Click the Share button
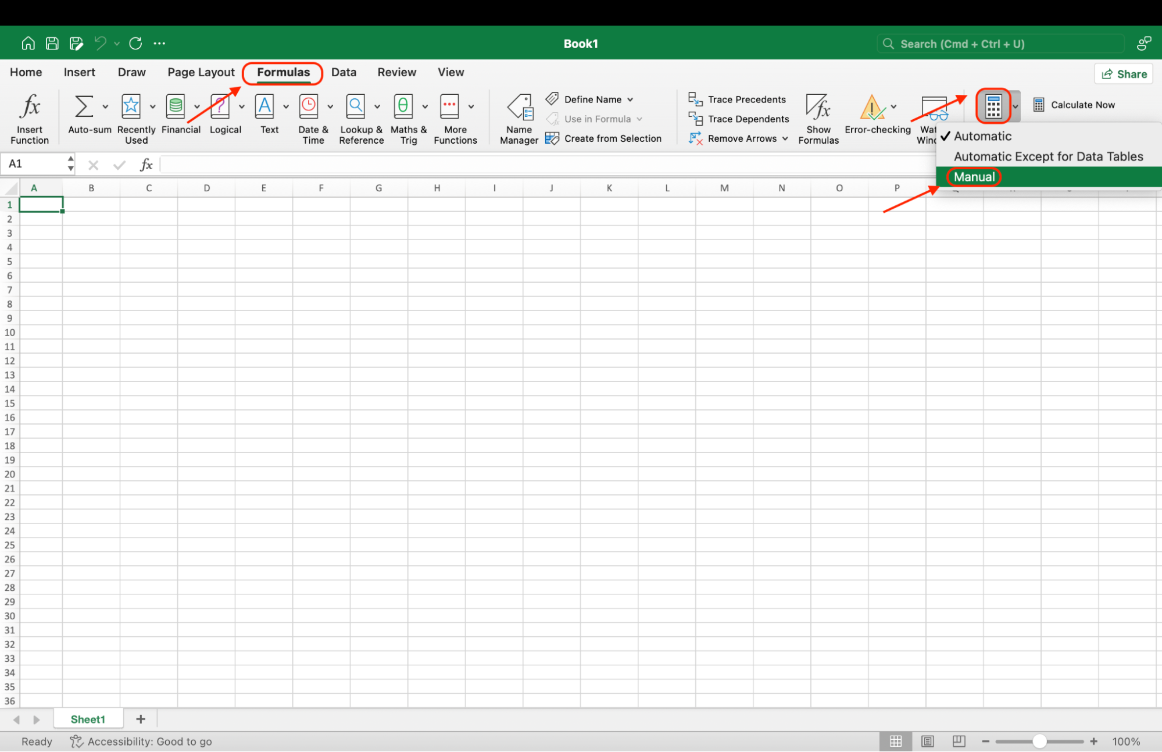 1123,73
